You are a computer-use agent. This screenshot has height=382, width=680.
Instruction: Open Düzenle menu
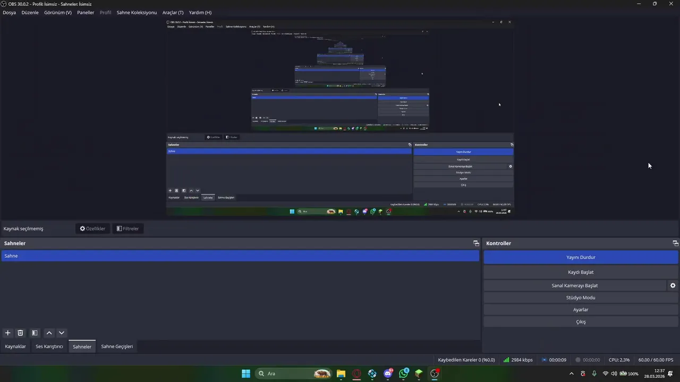coord(30,12)
